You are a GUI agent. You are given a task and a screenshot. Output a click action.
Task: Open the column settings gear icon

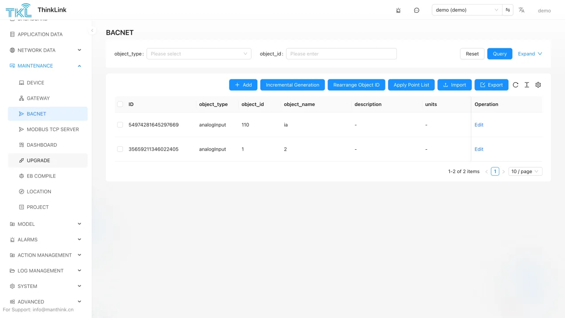pos(538,85)
